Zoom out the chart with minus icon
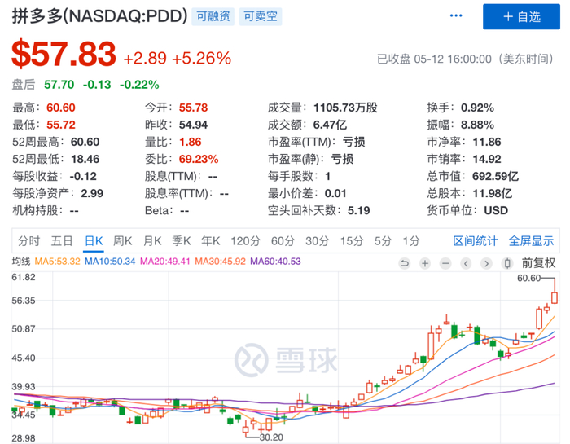Screen dimensions: 570x444 pyautogui.click(x=445, y=263)
